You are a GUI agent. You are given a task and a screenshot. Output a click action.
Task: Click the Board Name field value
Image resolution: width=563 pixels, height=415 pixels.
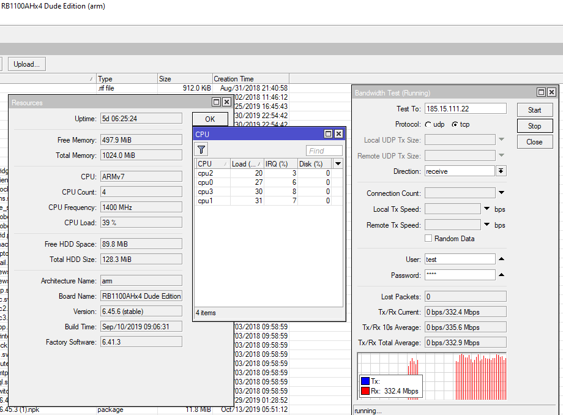point(141,296)
